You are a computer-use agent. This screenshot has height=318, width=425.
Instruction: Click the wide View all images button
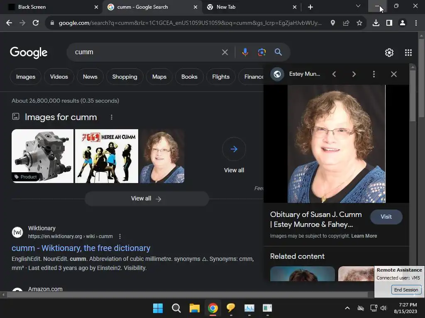pos(147,199)
